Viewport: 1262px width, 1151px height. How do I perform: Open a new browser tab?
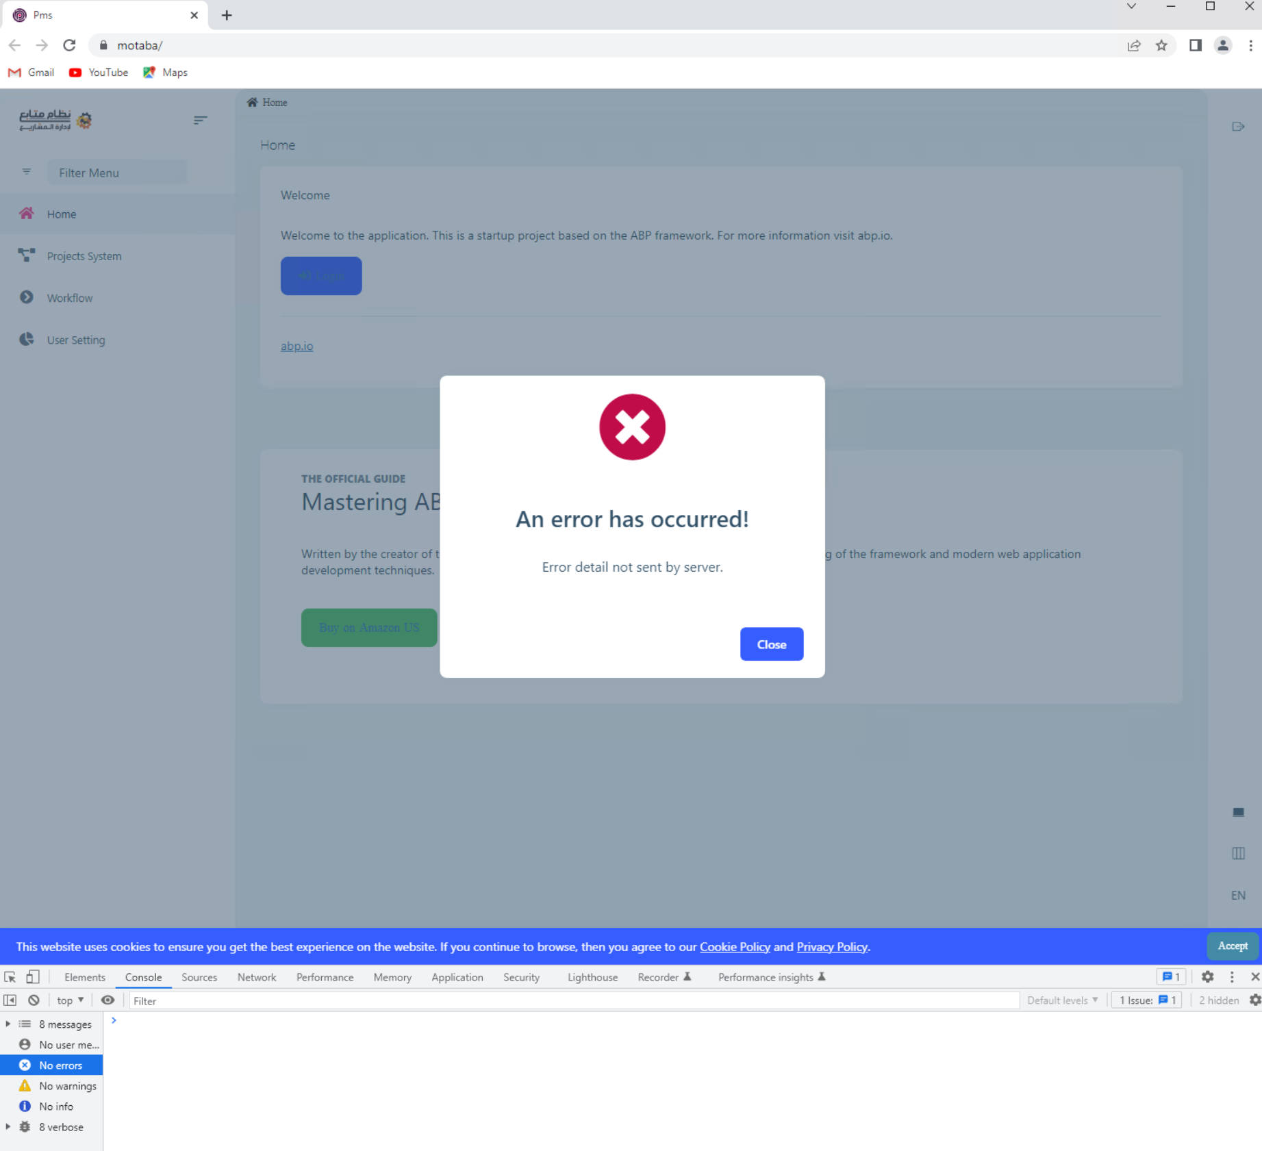tap(227, 15)
